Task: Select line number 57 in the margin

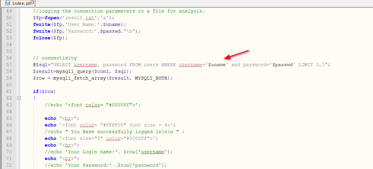Action: pyautogui.click(x=9, y=65)
